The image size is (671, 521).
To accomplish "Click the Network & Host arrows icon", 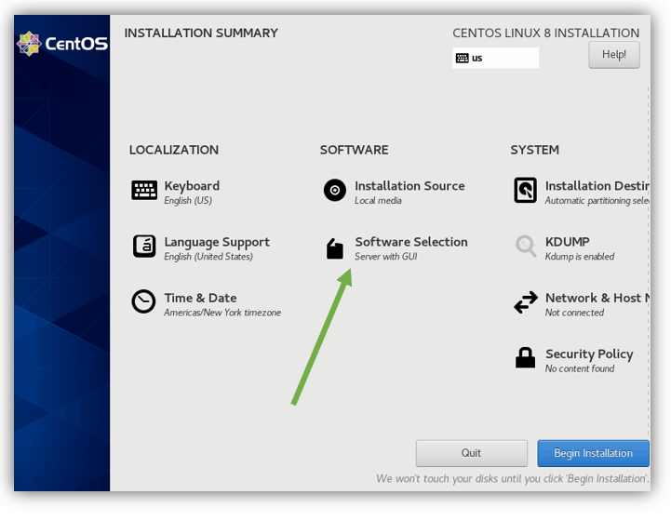I will 526,302.
